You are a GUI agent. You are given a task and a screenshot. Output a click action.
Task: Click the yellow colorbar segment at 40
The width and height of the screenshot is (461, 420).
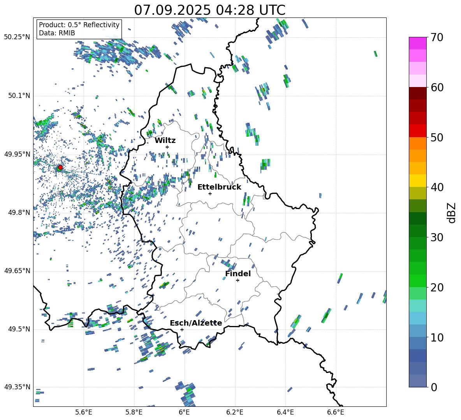(417, 181)
